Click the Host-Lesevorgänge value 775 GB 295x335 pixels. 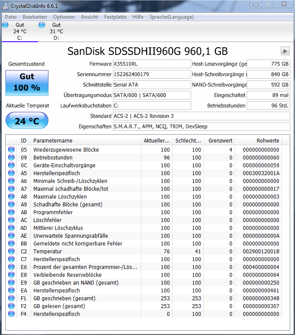[268, 64]
